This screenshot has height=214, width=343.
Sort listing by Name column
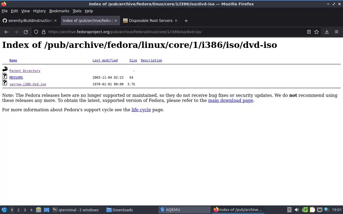(13, 60)
